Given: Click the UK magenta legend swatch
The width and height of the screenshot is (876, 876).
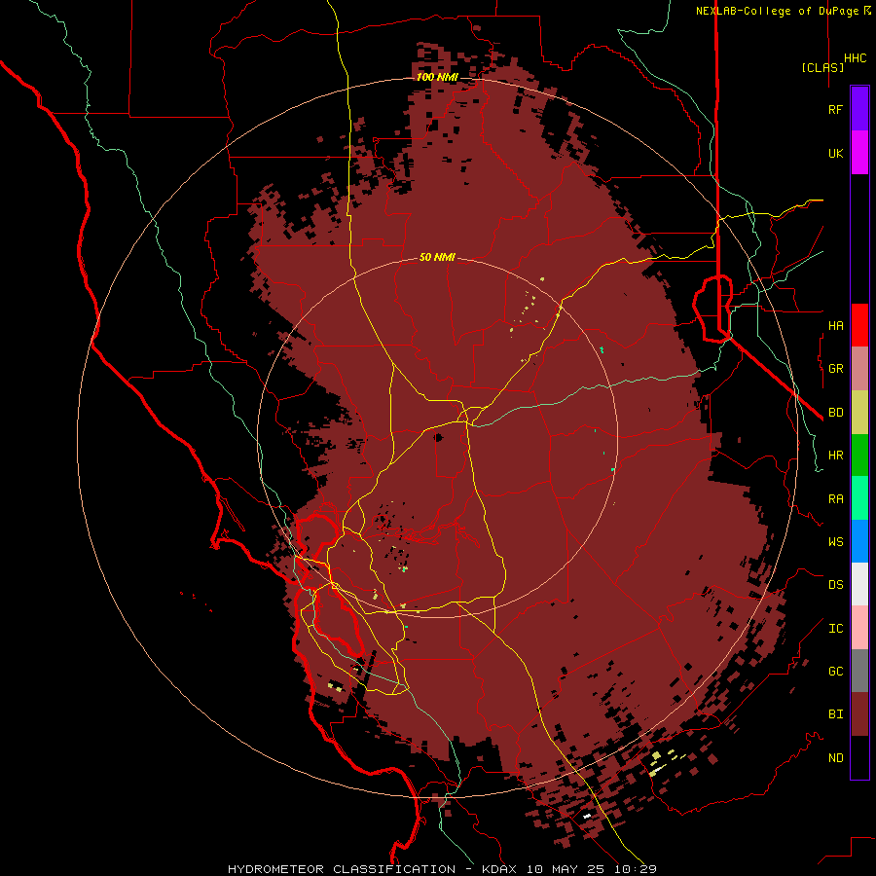Looking at the screenshot, I should click(x=859, y=153).
